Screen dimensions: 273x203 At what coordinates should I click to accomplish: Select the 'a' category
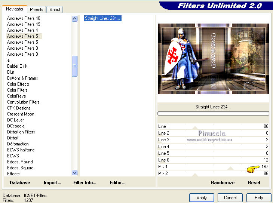[8, 60]
